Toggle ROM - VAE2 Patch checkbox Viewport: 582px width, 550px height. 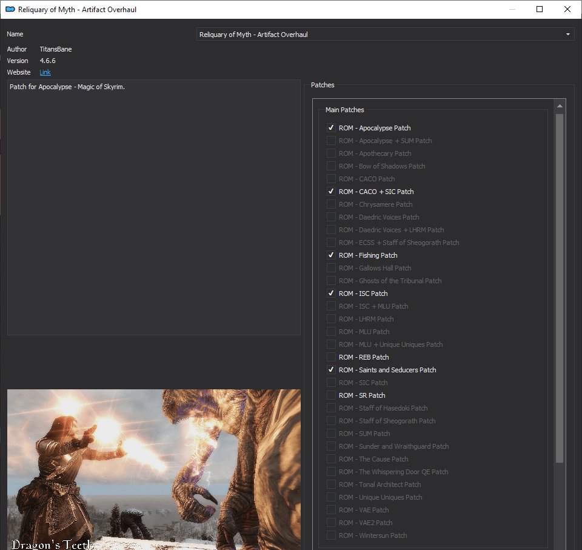point(331,523)
